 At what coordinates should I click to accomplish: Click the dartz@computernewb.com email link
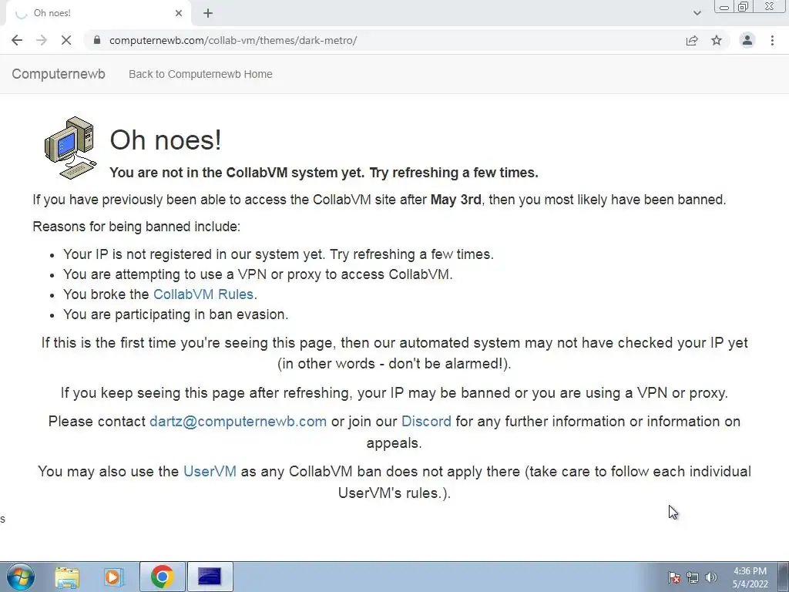click(x=238, y=422)
